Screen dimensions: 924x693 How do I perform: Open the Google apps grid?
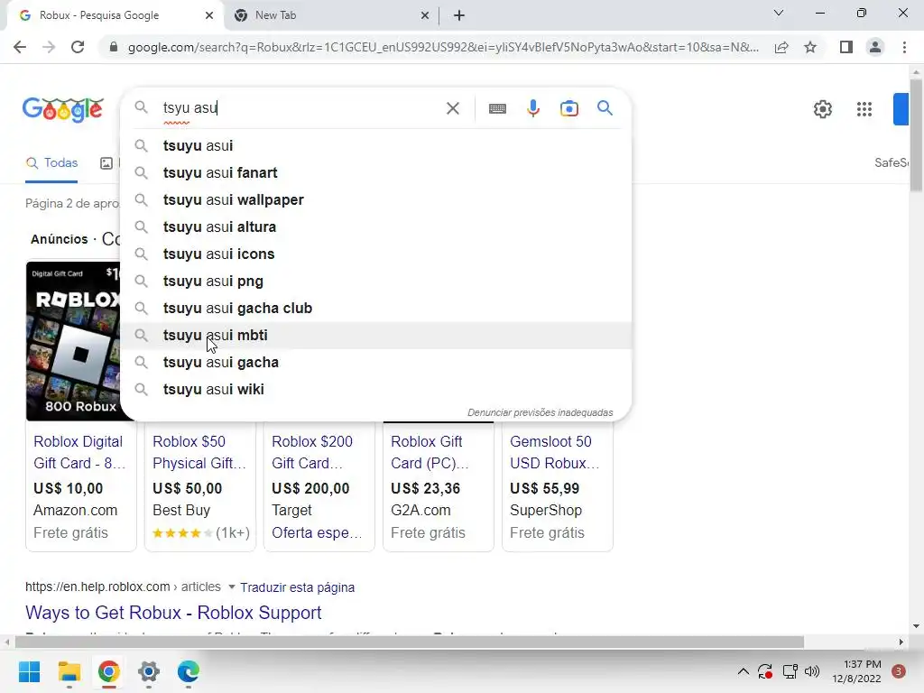[864, 109]
